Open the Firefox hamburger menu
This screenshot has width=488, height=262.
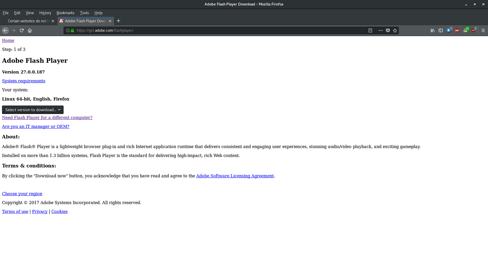(x=483, y=30)
